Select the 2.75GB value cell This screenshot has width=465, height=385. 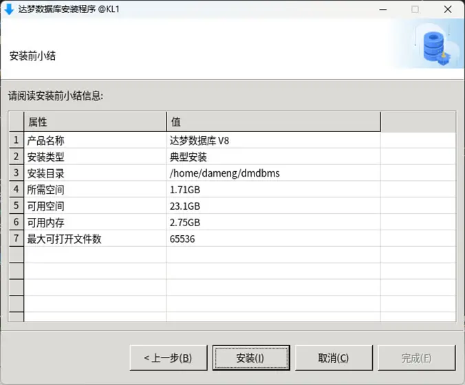[273, 222]
